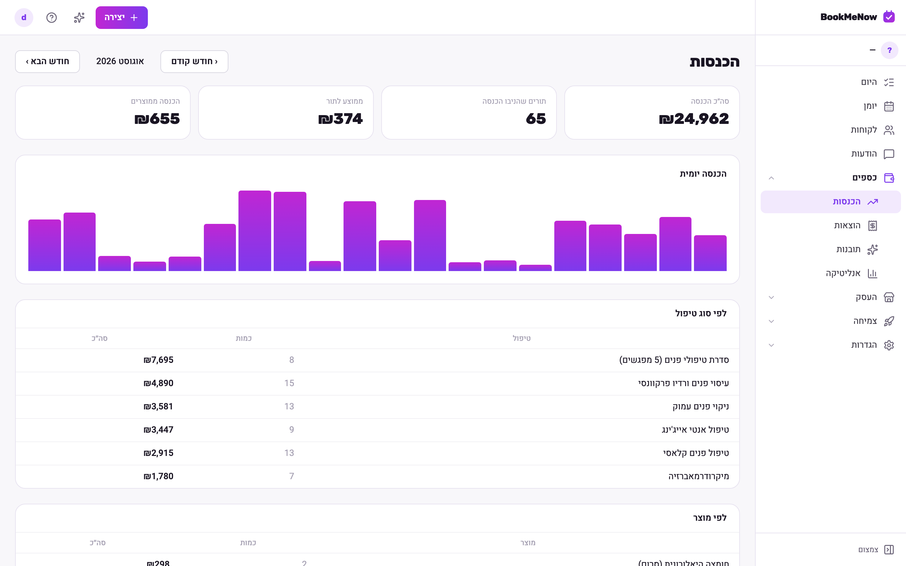The height and width of the screenshot is (566, 906).
Task: Click the הודעות chat bubble icon
Action: pos(889,154)
